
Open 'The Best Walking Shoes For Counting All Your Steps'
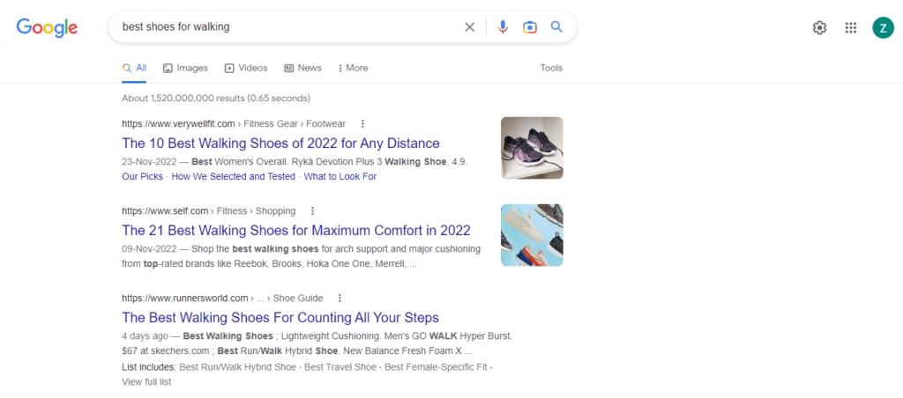click(280, 318)
